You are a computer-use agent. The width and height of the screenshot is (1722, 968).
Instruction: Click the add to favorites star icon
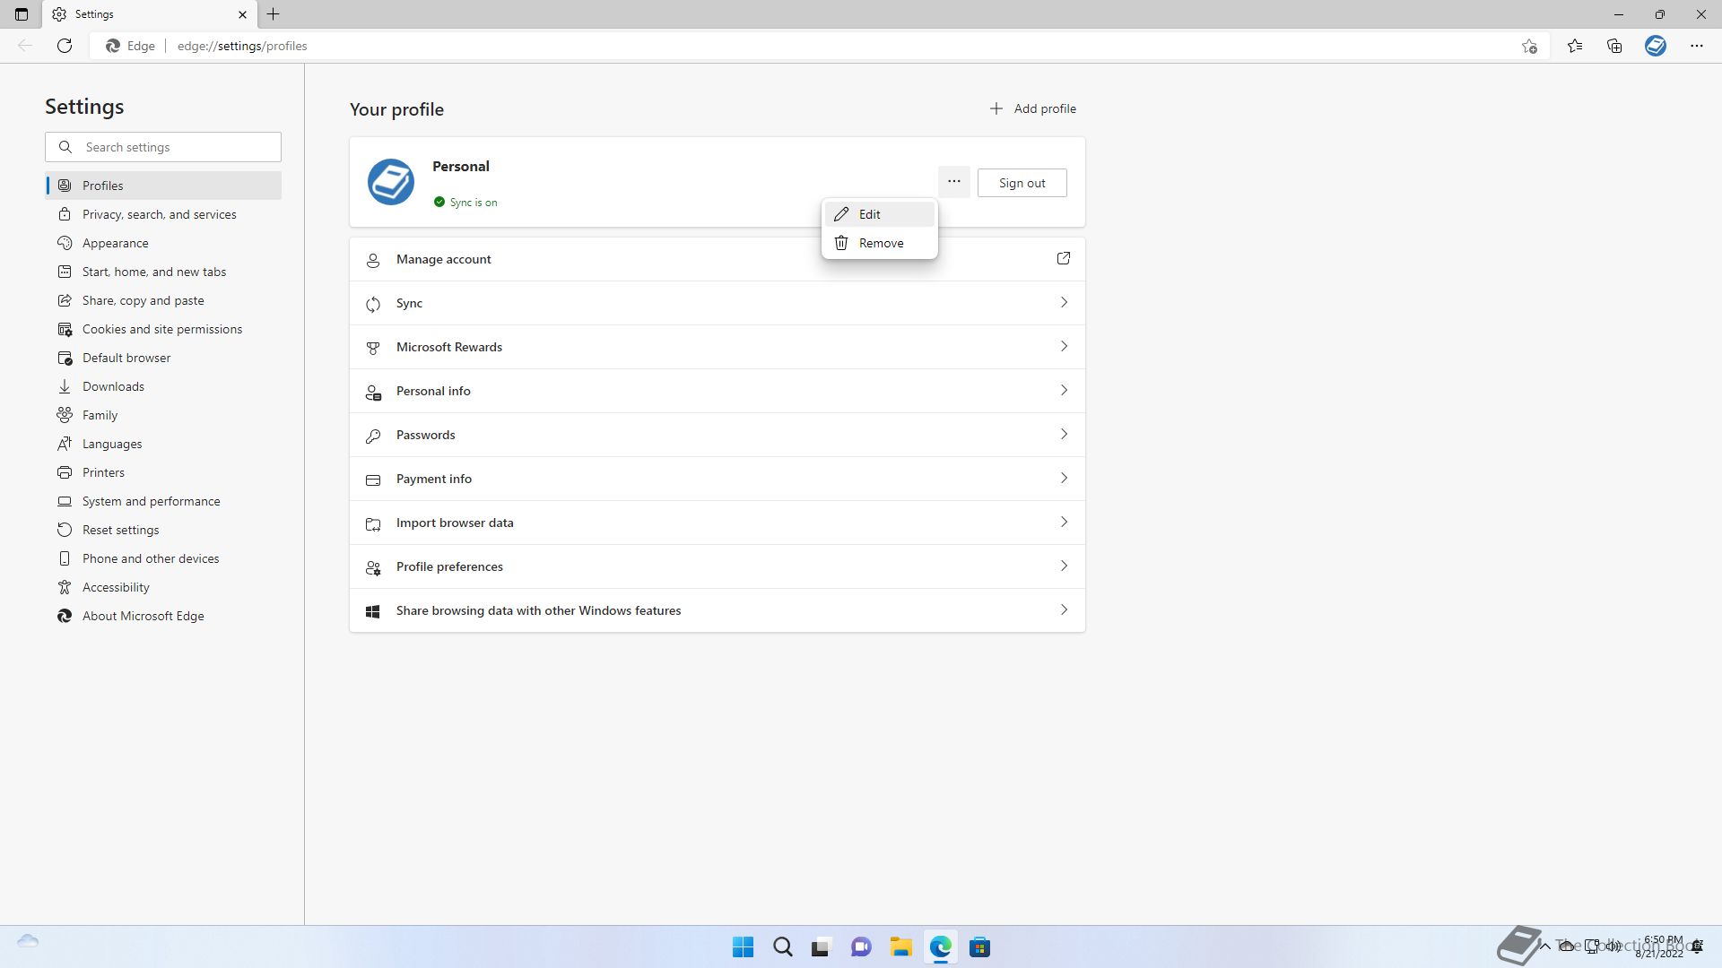click(1529, 46)
